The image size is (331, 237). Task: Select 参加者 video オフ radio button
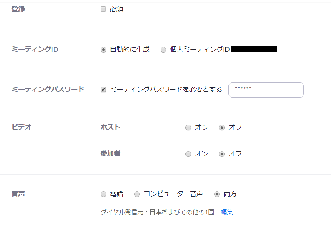click(222, 154)
